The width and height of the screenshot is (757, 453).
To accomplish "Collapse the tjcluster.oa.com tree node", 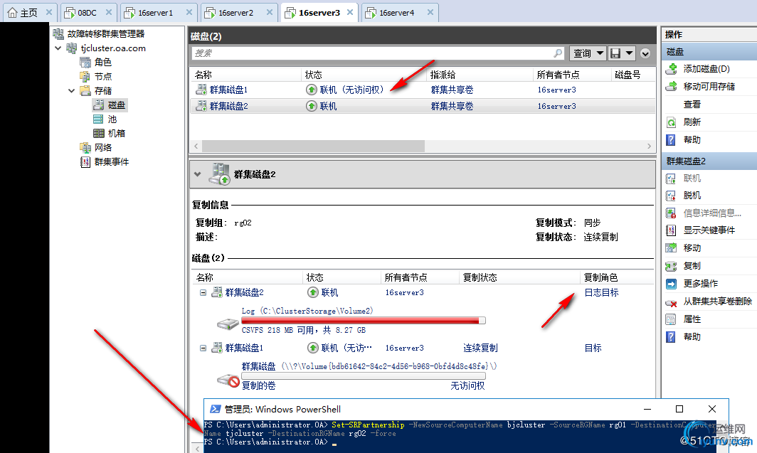I will [x=58, y=48].
